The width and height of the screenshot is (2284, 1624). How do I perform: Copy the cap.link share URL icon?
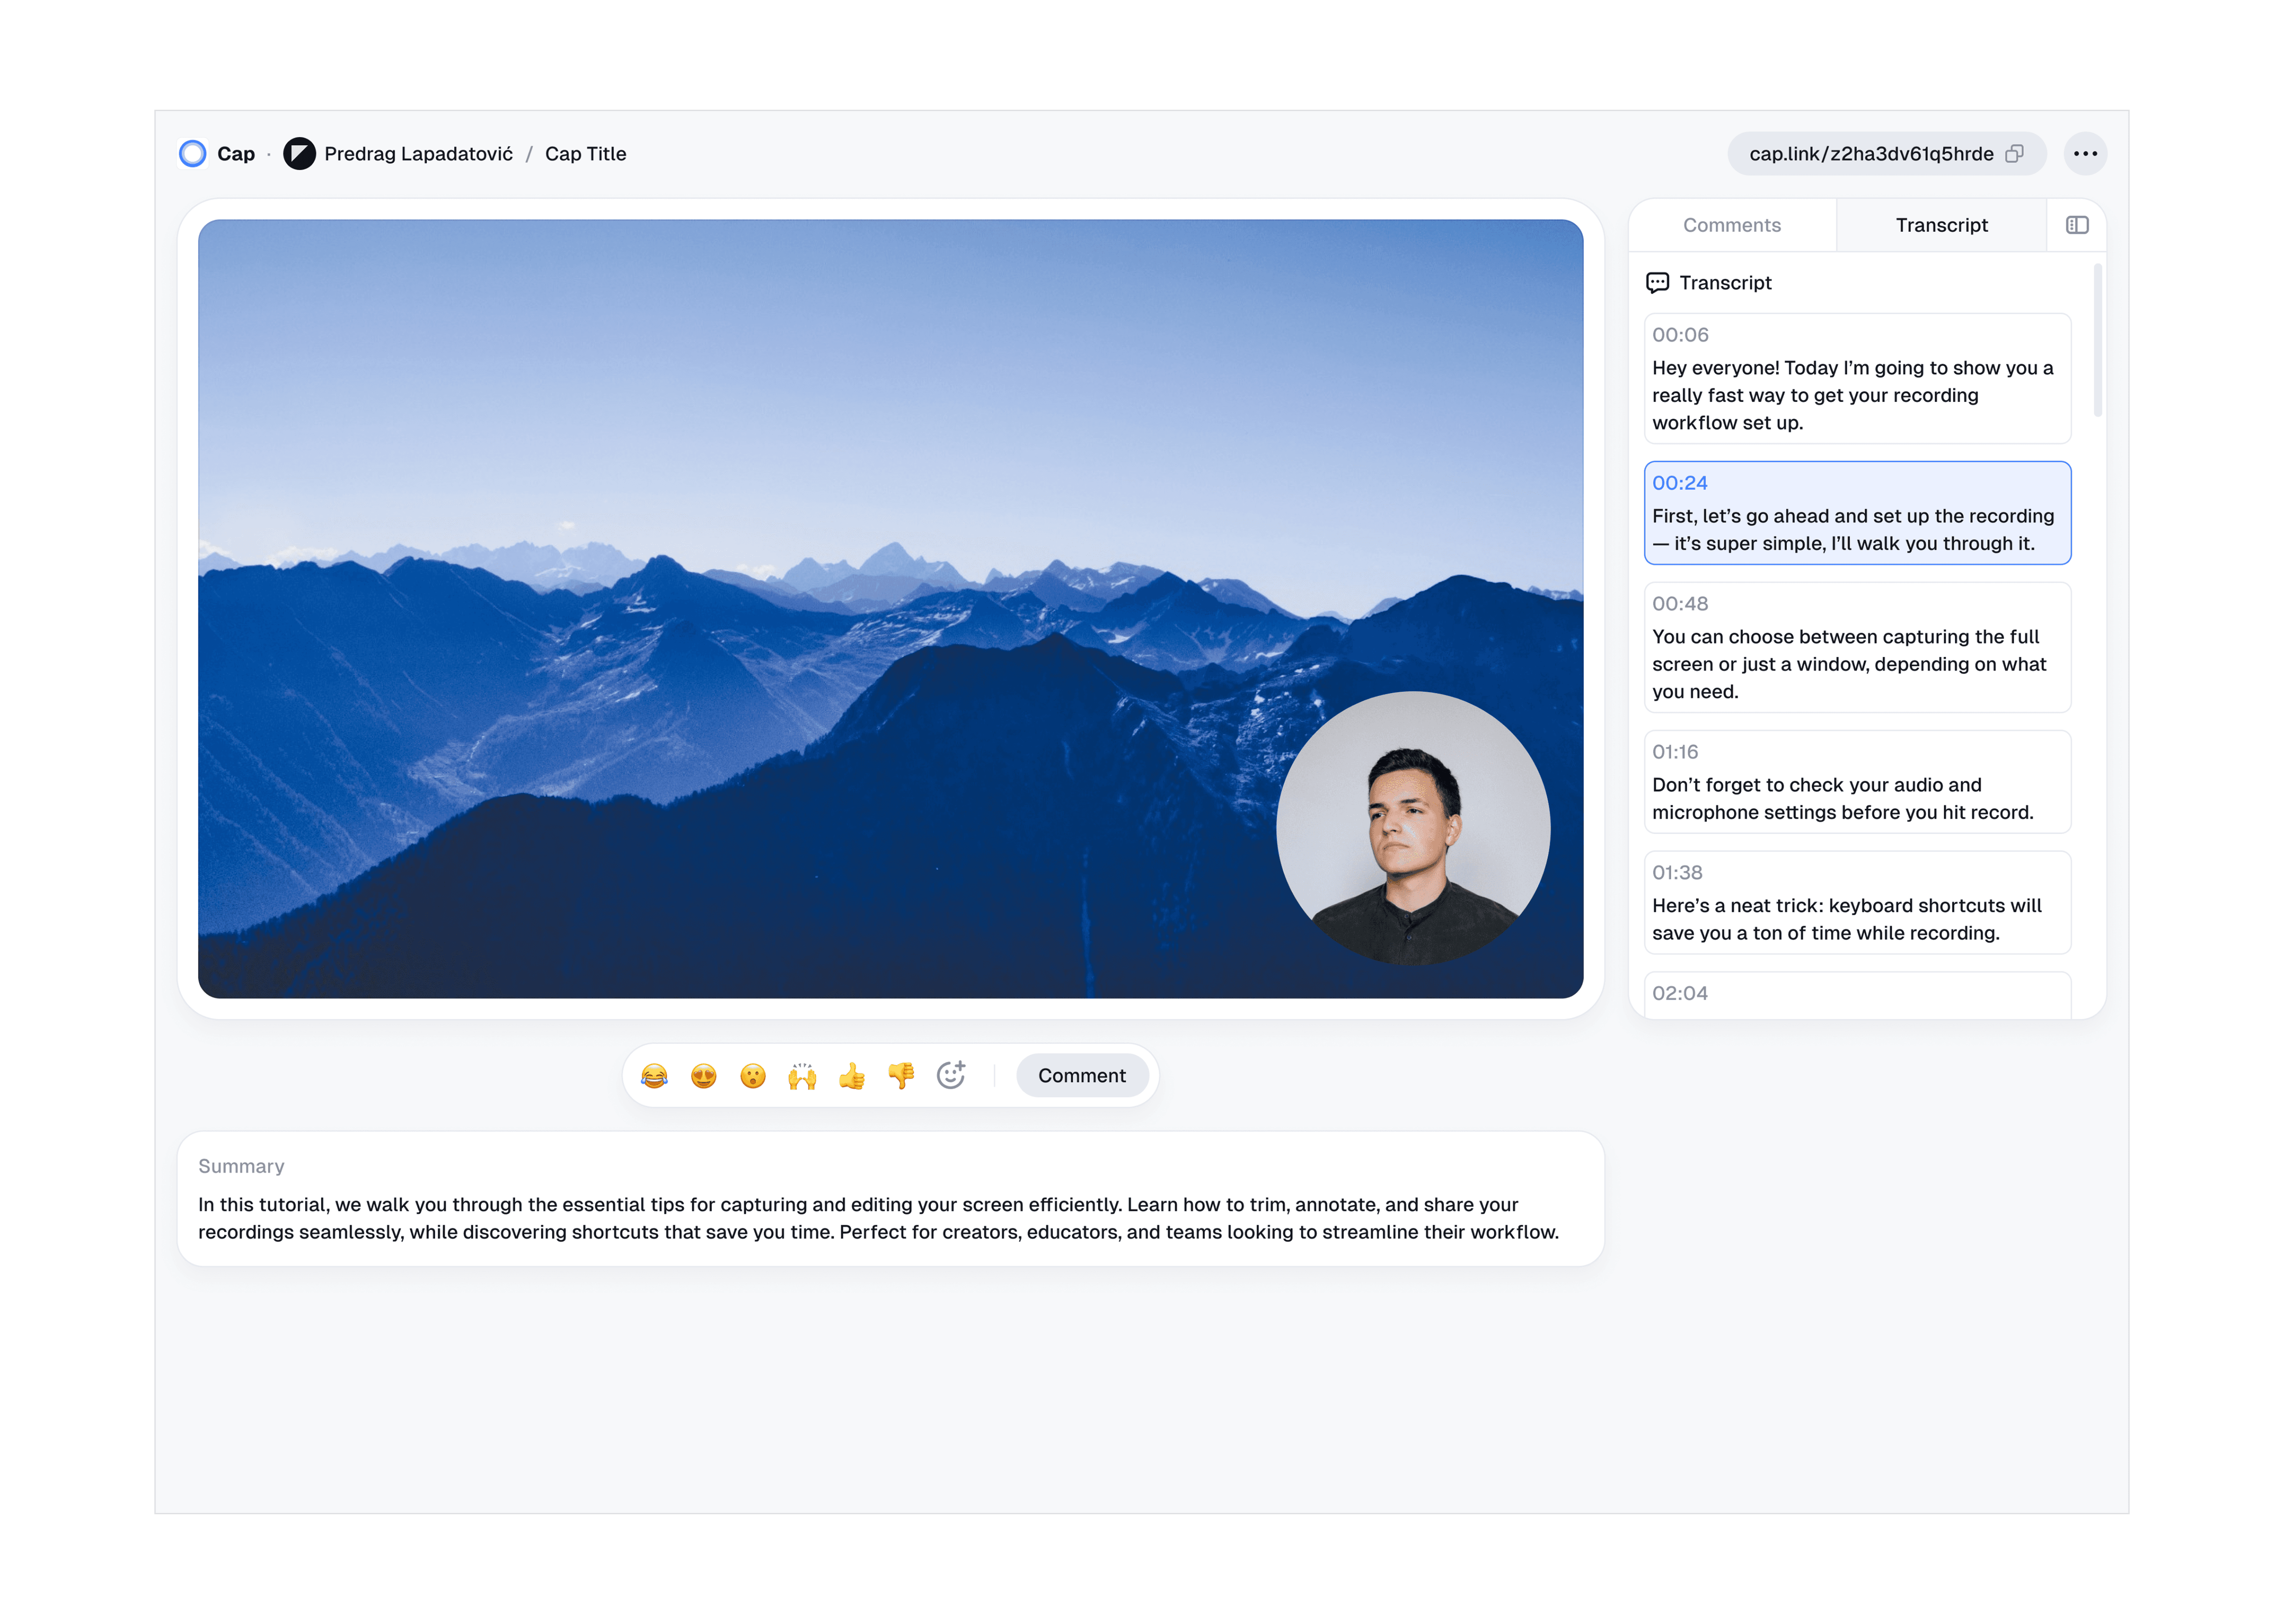click(x=2014, y=154)
